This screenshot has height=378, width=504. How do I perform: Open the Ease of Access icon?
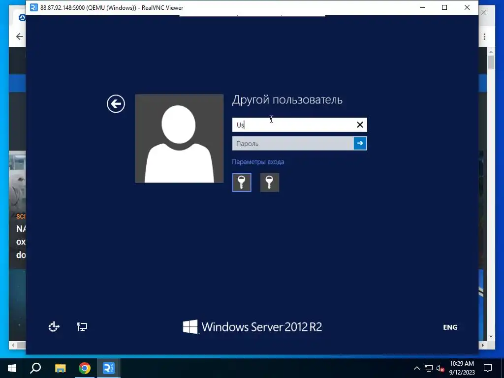click(x=54, y=327)
